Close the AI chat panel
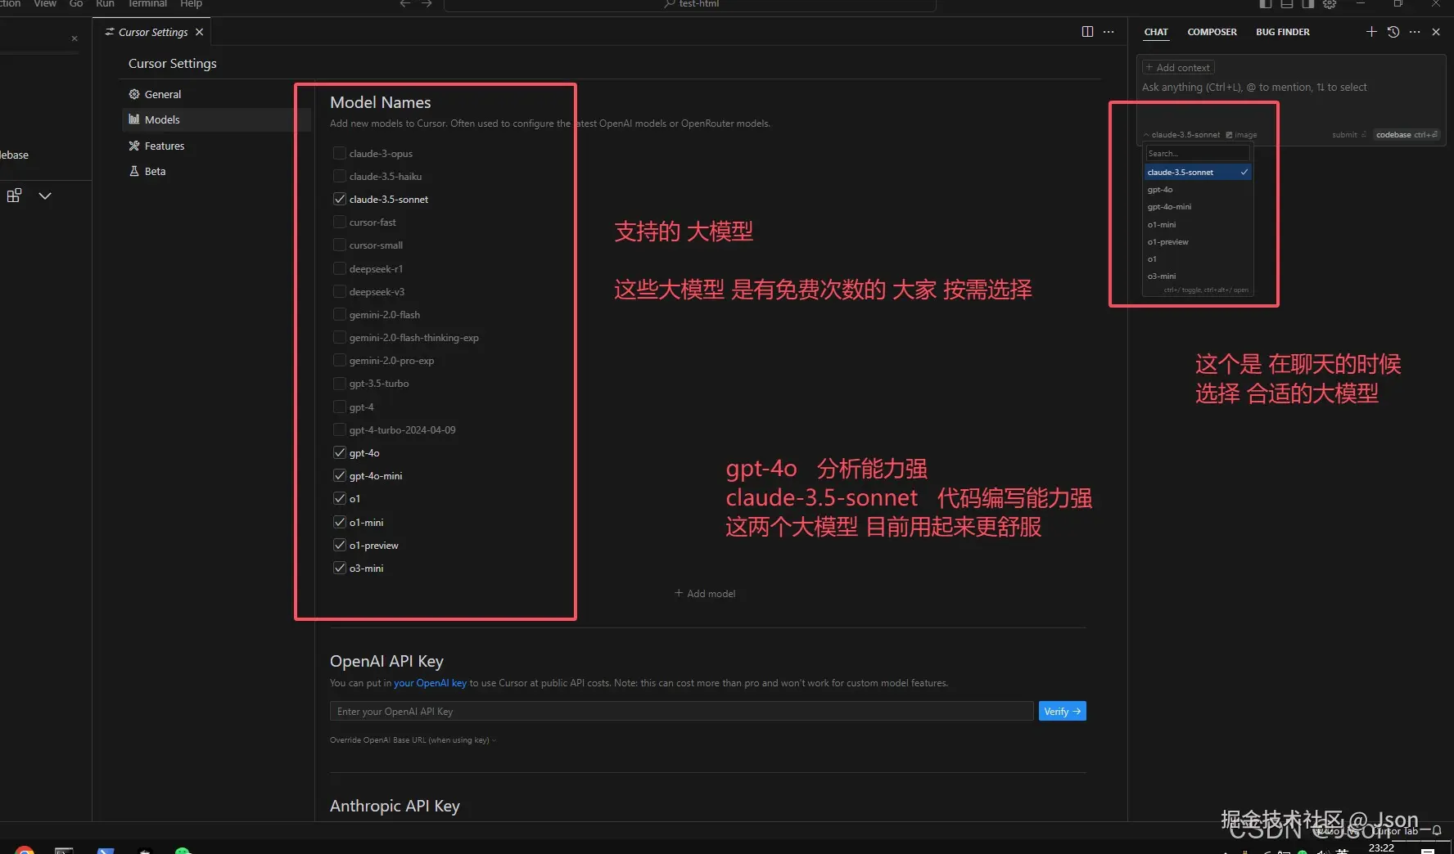The height and width of the screenshot is (854, 1454). click(1436, 32)
